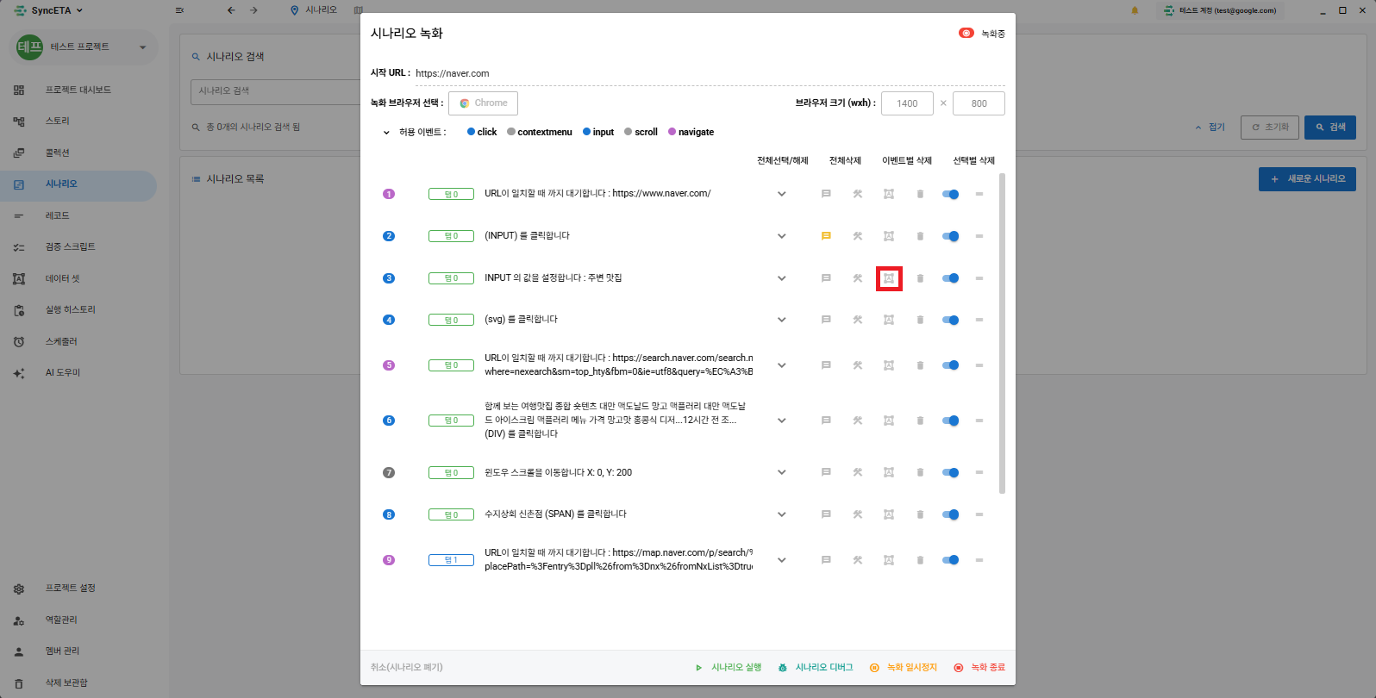The width and height of the screenshot is (1376, 698).
Task: Click the gray scroll event filter dot
Action: [x=629, y=132]
